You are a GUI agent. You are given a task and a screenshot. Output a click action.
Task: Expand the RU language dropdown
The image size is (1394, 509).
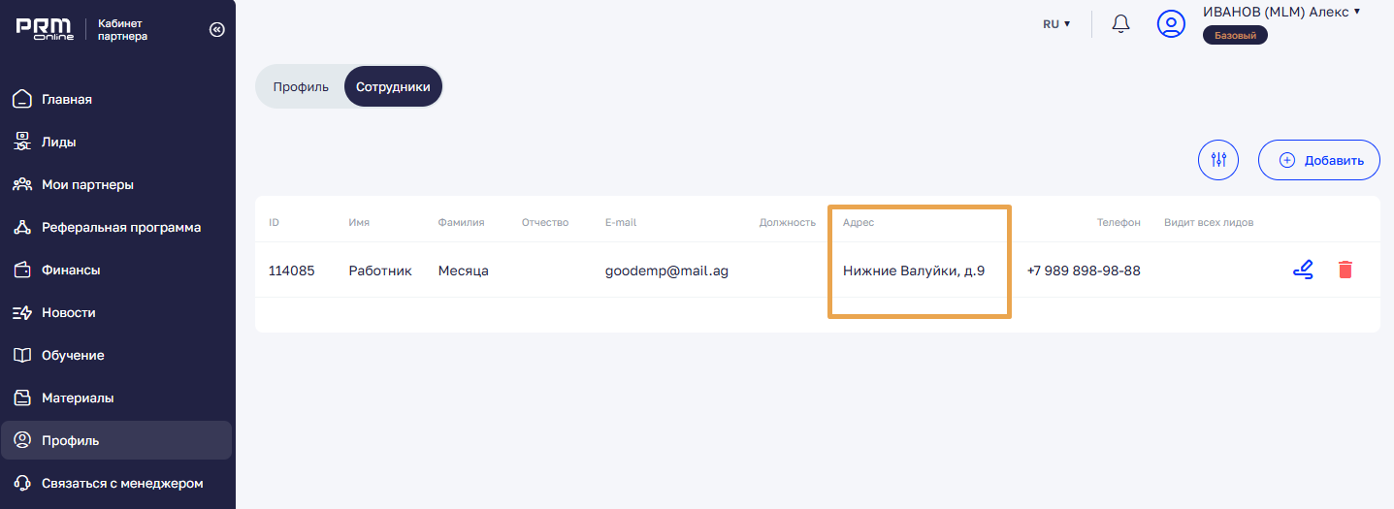coord(1056,24)
